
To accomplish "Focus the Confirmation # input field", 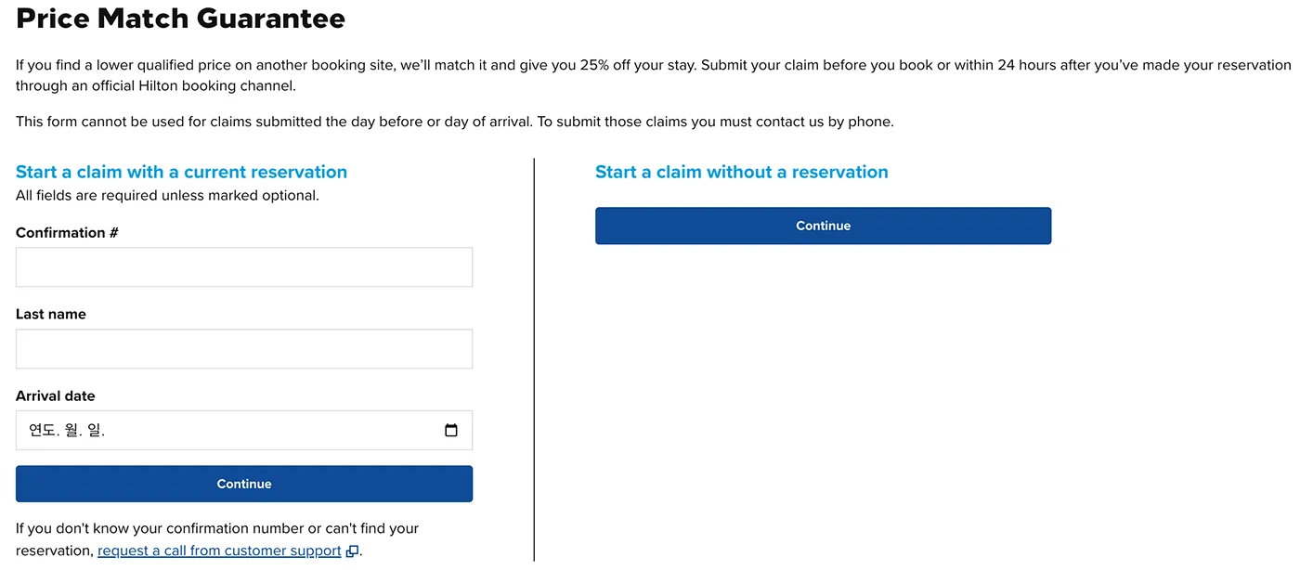I will coord(244,267).
